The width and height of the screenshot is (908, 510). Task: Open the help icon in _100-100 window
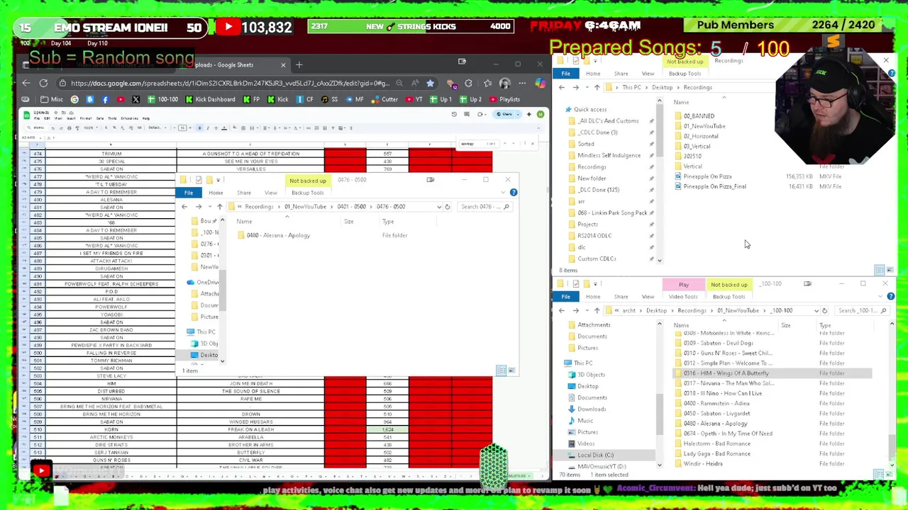pyautogui.click(x=891, y=297)
